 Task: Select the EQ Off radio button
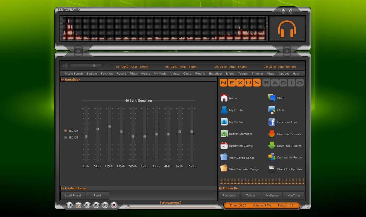point(65,137)
